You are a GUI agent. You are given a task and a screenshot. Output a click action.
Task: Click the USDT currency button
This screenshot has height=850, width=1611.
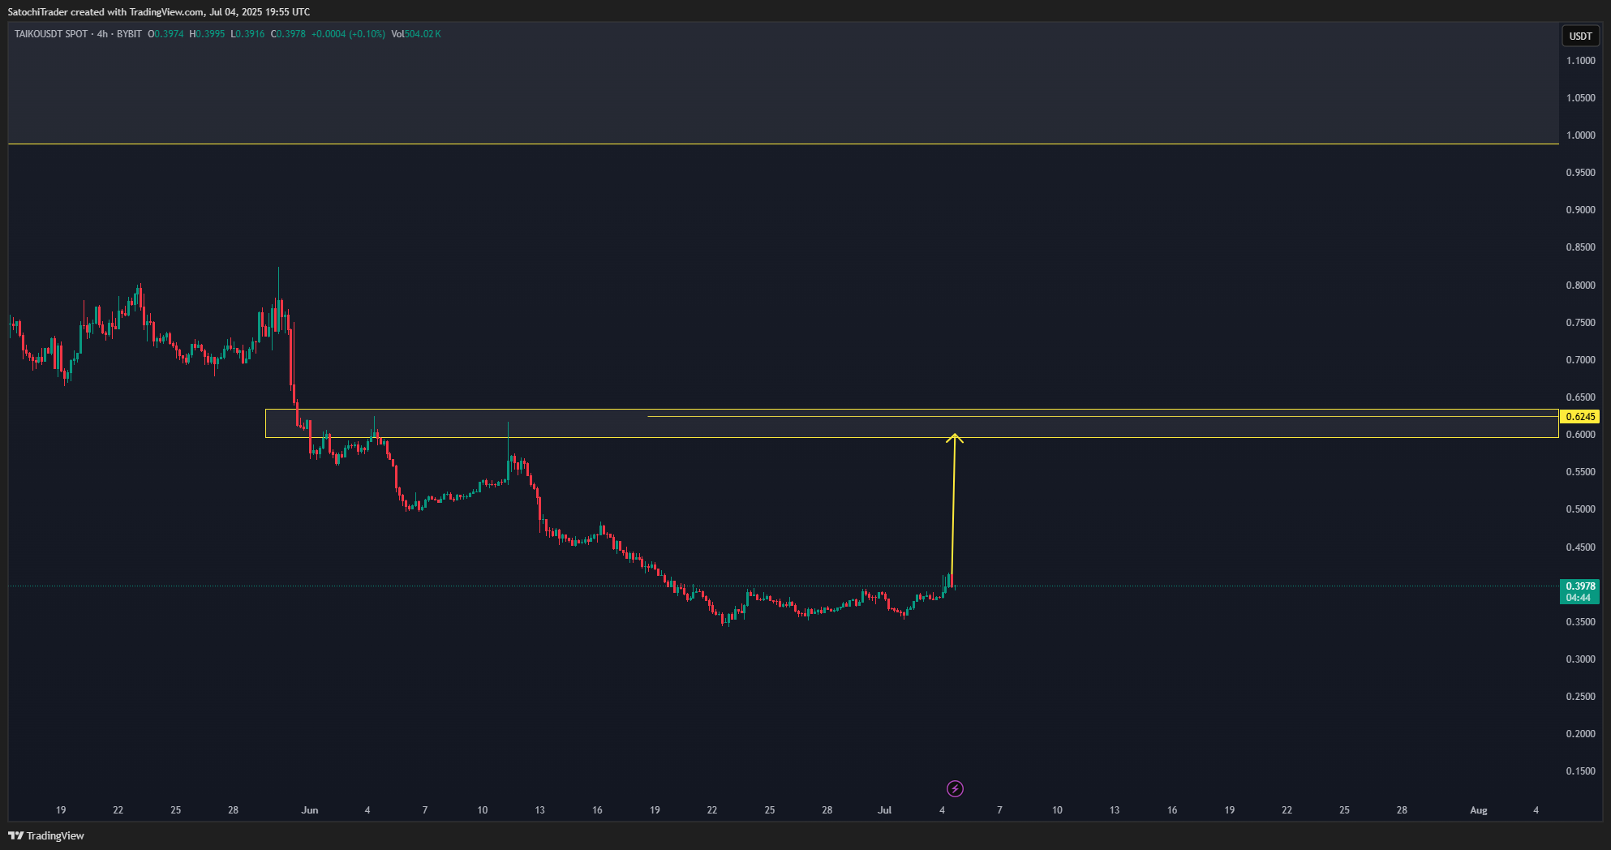(x=1580, y=36)
